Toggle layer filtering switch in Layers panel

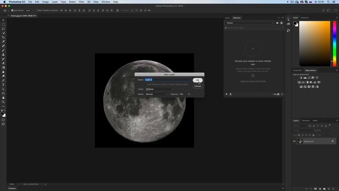(329, 125)
